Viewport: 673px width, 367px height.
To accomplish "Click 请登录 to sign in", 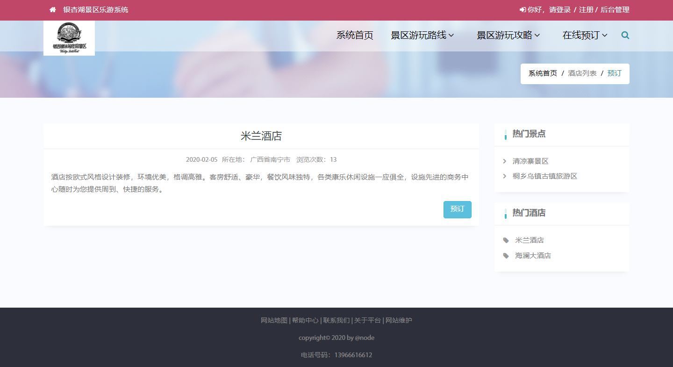I will pyautogui.click(x=560, y=10).
